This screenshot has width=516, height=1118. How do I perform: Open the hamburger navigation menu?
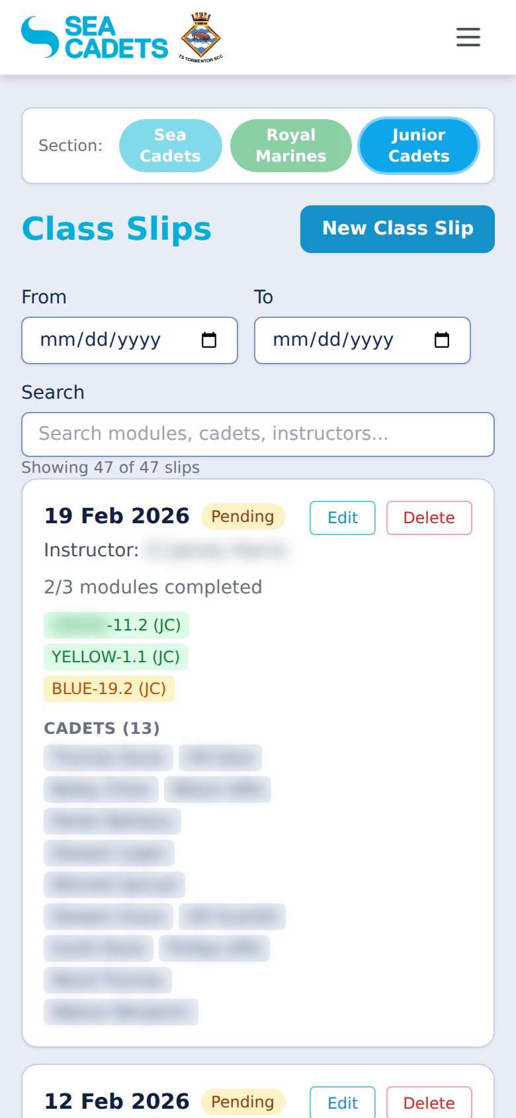(468, 37)
